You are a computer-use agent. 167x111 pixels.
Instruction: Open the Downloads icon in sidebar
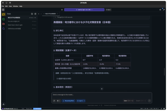(x=3, y=104)
